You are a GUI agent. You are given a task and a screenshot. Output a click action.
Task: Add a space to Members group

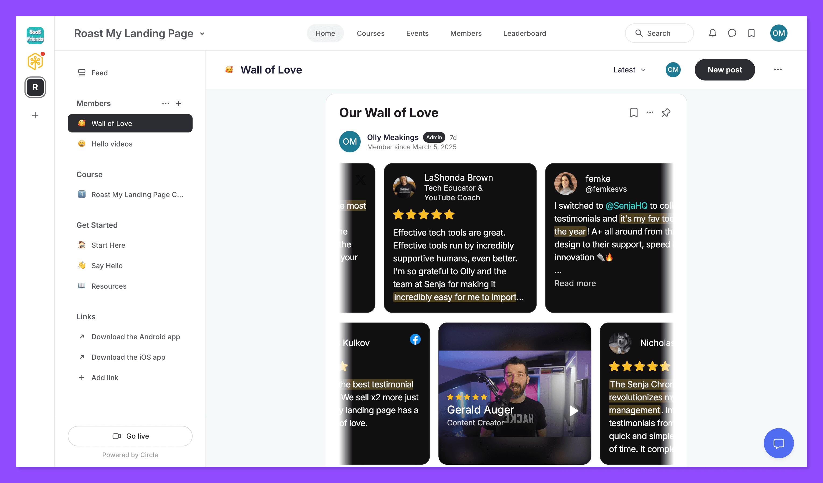click(179, 103)
